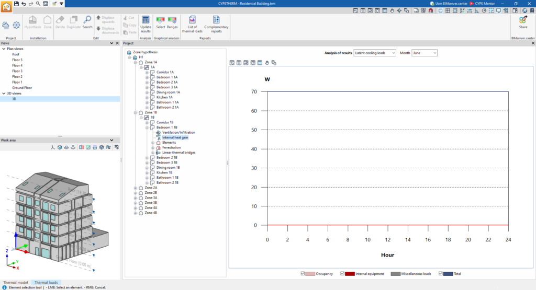
Task: Switch to the Thermal loads tab
Action: point(46,283)
